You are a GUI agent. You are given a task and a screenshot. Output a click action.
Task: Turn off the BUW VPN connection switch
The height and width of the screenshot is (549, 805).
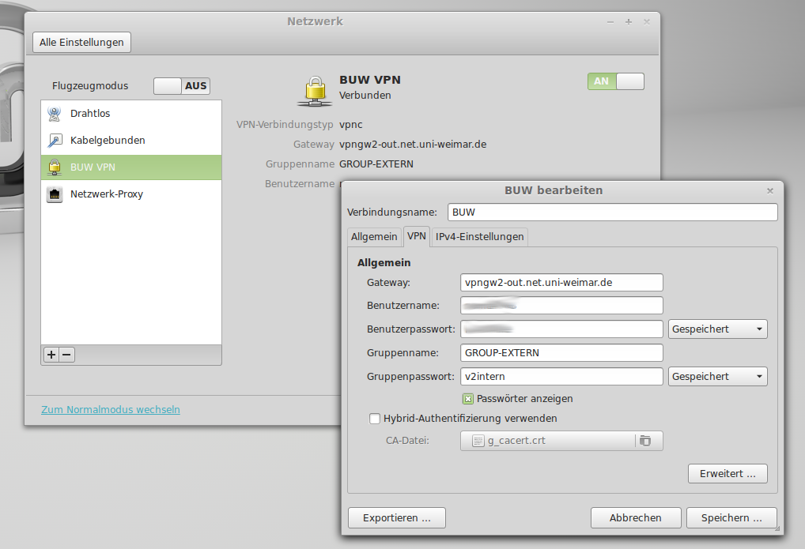click(615, 81)
